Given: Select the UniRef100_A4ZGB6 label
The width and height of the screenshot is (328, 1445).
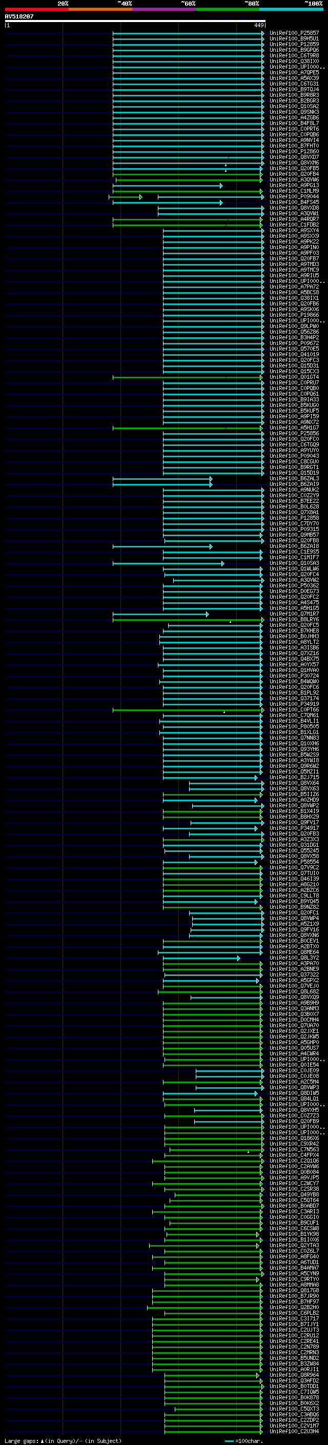Looking at the screenshot, I should point(294,118).
